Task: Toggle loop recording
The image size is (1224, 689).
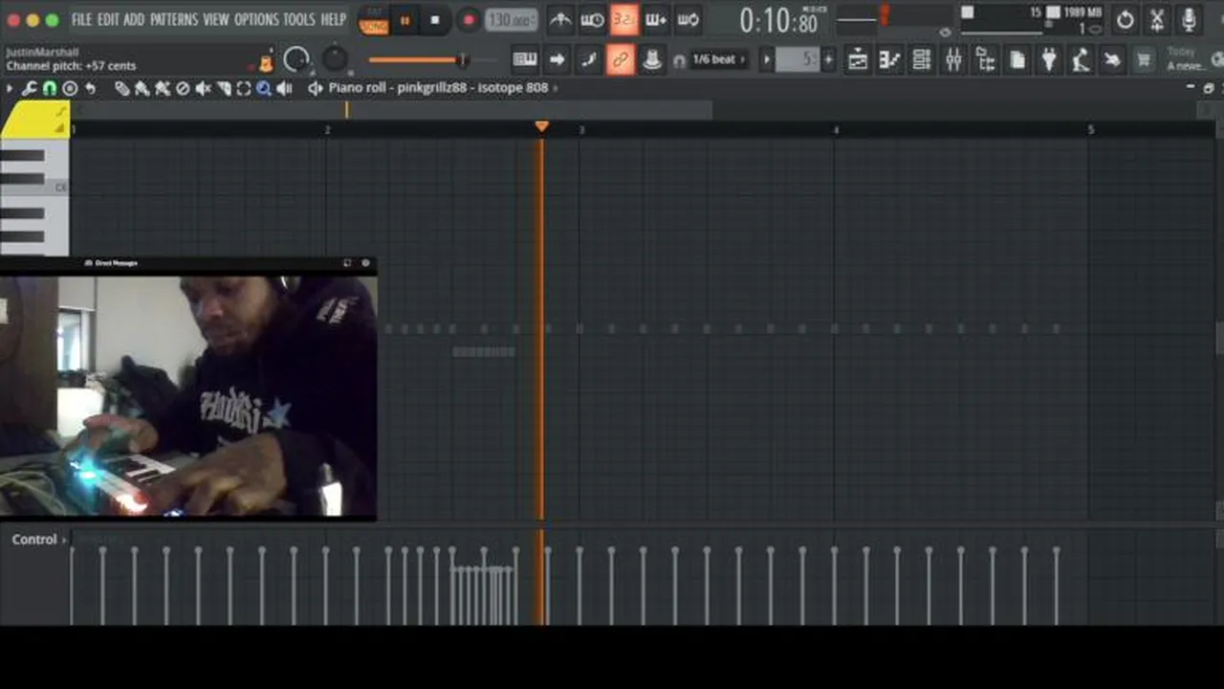Action: [x=688, y=19]
